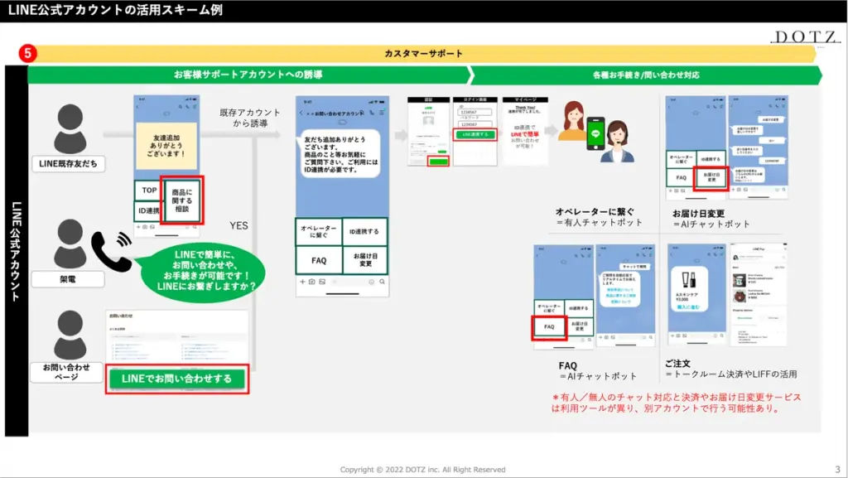
Task: Tap the red-boxed 商品に関する相談 cell
Action: click(x=182, y=200)
